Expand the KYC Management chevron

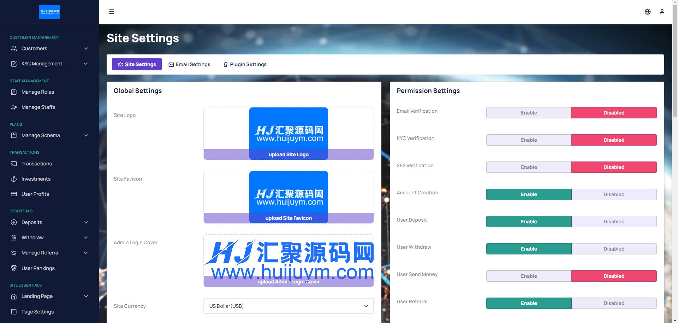[86, 64]
